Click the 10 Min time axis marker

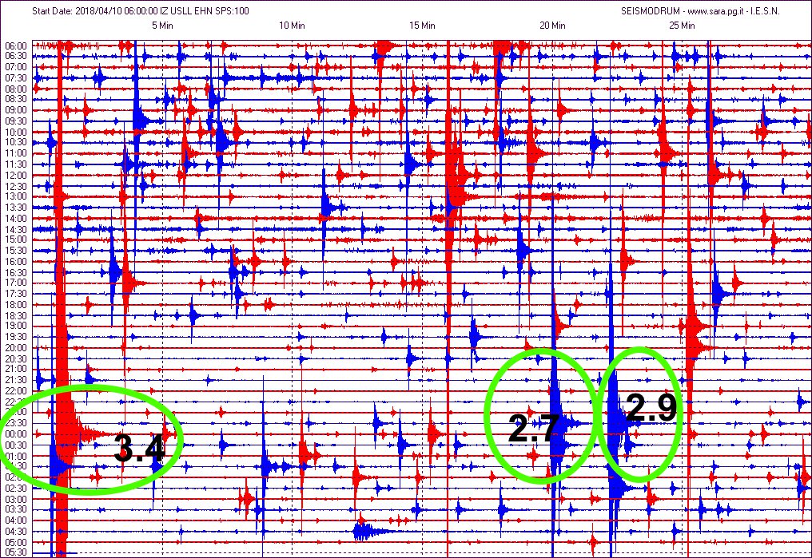(x=292, y=26)
